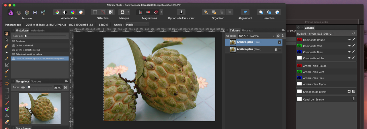Click the Alignement toolbar icon

point(245,12)
